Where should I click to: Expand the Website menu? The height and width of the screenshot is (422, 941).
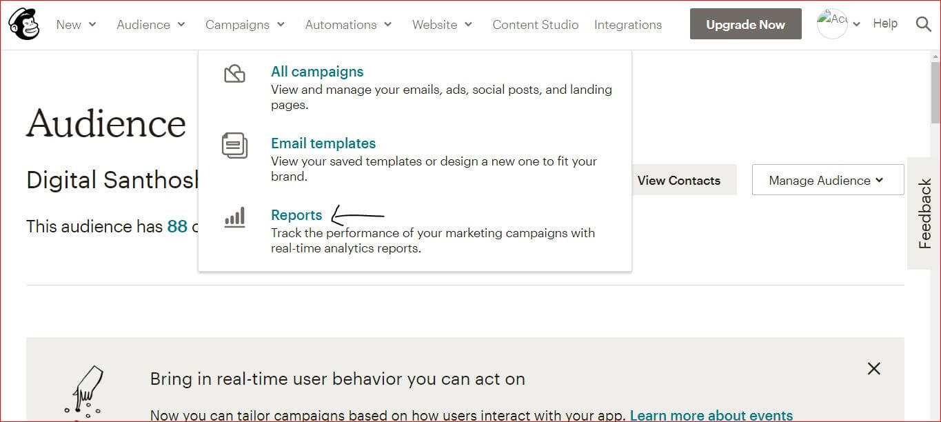point(442,24)
